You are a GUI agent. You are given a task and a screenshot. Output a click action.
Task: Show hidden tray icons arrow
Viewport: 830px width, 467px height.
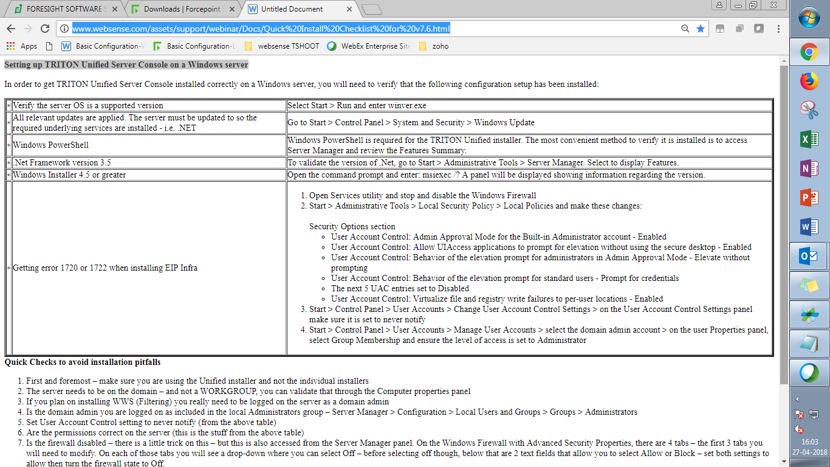coord(797,400)
